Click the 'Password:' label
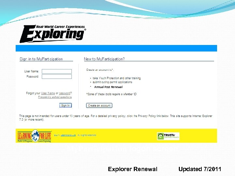This screenshot has height=176, width=235. click(33, 77)
